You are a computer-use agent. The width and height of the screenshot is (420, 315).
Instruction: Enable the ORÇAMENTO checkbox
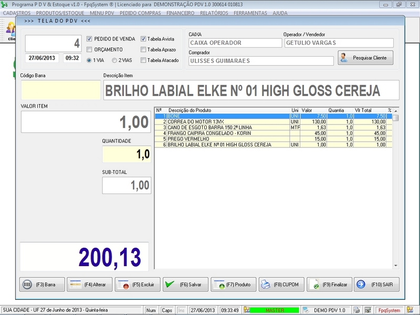89,49
